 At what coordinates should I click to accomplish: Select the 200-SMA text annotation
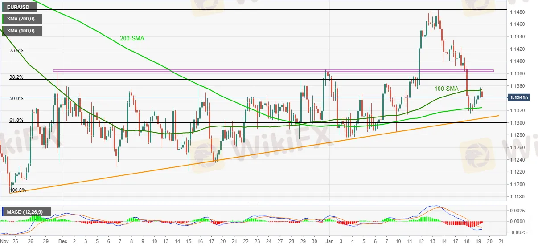click(x=132, y=39)
